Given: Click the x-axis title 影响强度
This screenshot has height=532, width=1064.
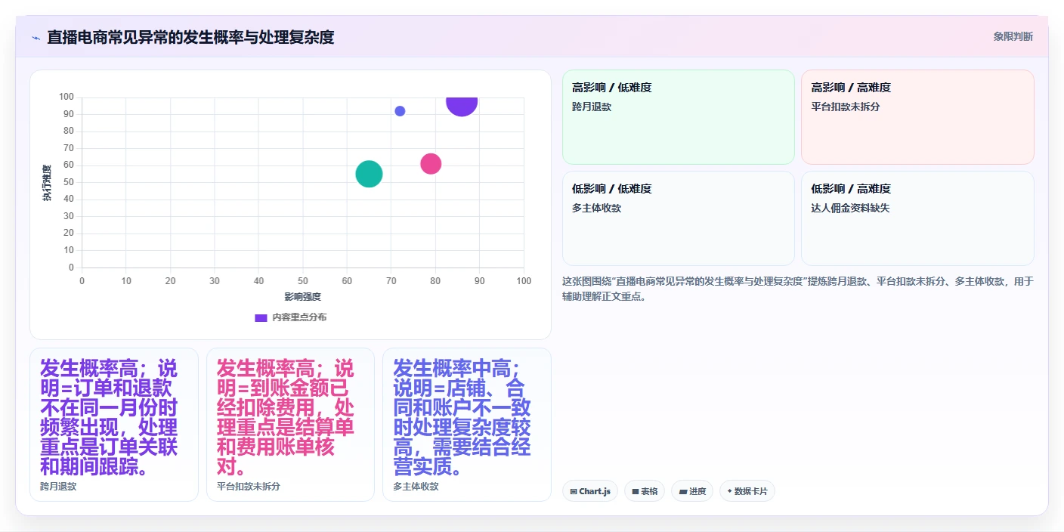Looking at the screenshot, I should click(302, 297).
